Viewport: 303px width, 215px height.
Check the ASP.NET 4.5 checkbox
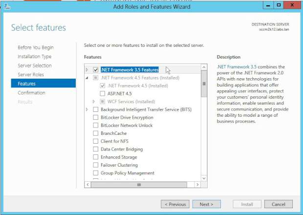102,93
